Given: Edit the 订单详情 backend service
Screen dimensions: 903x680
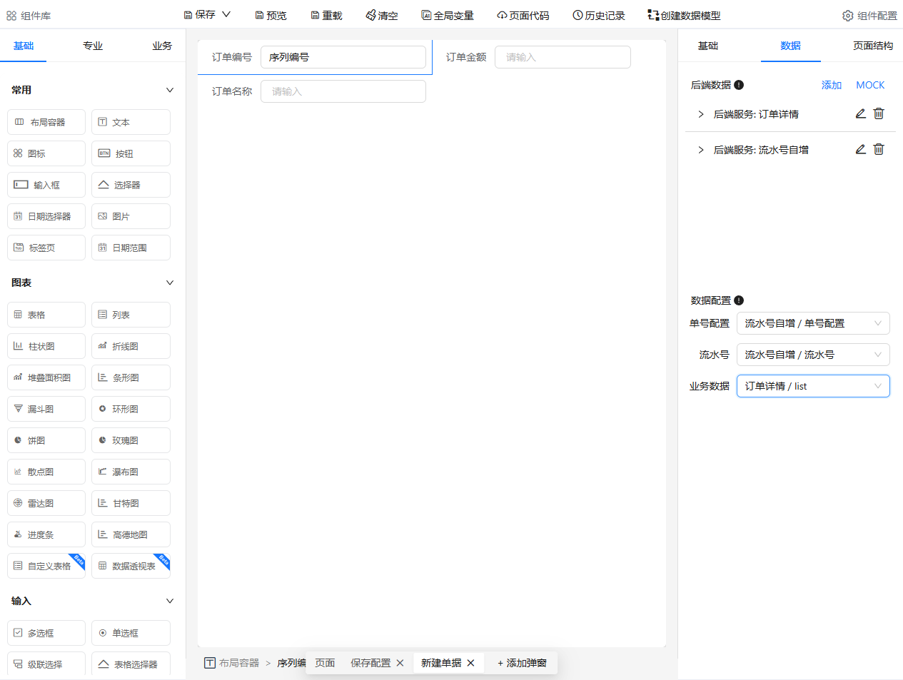Looking at the screenshot, I should coord(861,113).
